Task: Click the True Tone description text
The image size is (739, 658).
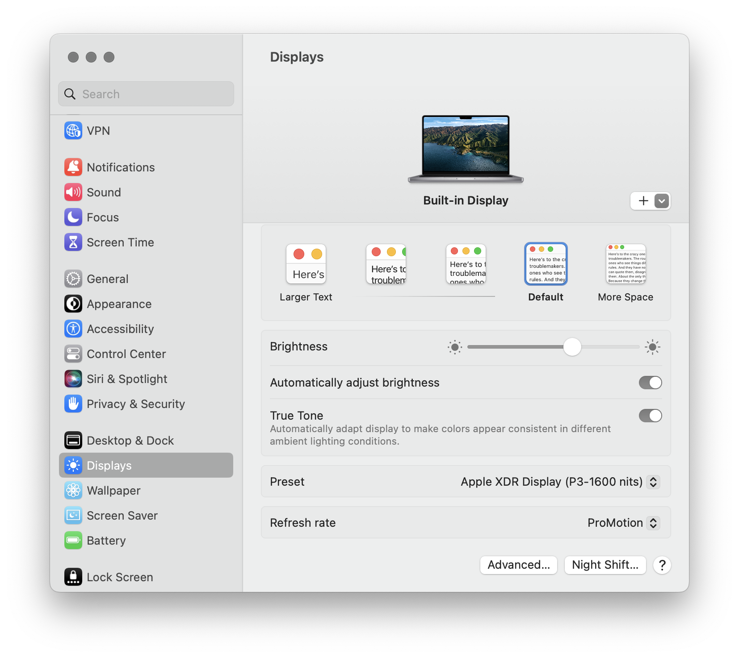Action: click(x=440, y=435)
